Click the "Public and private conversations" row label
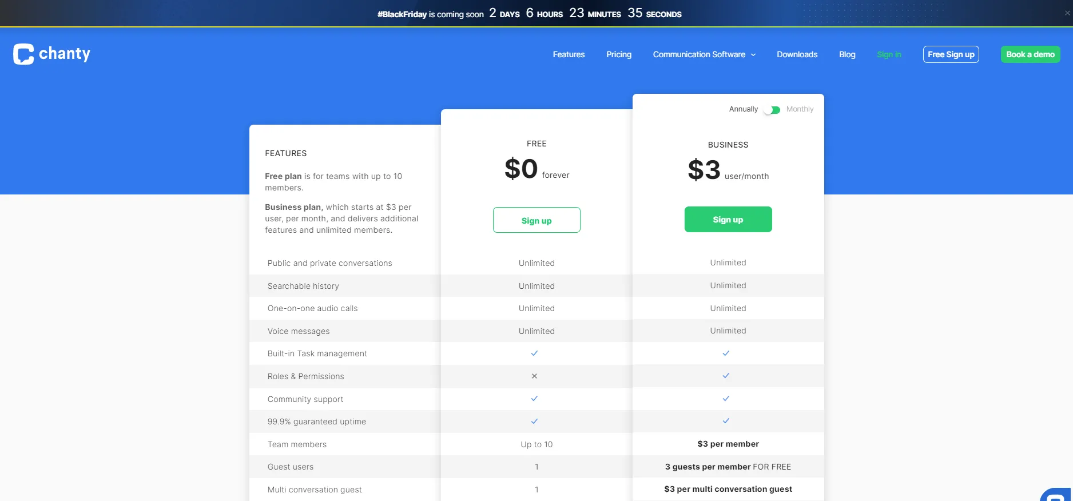 click(330, 263)
